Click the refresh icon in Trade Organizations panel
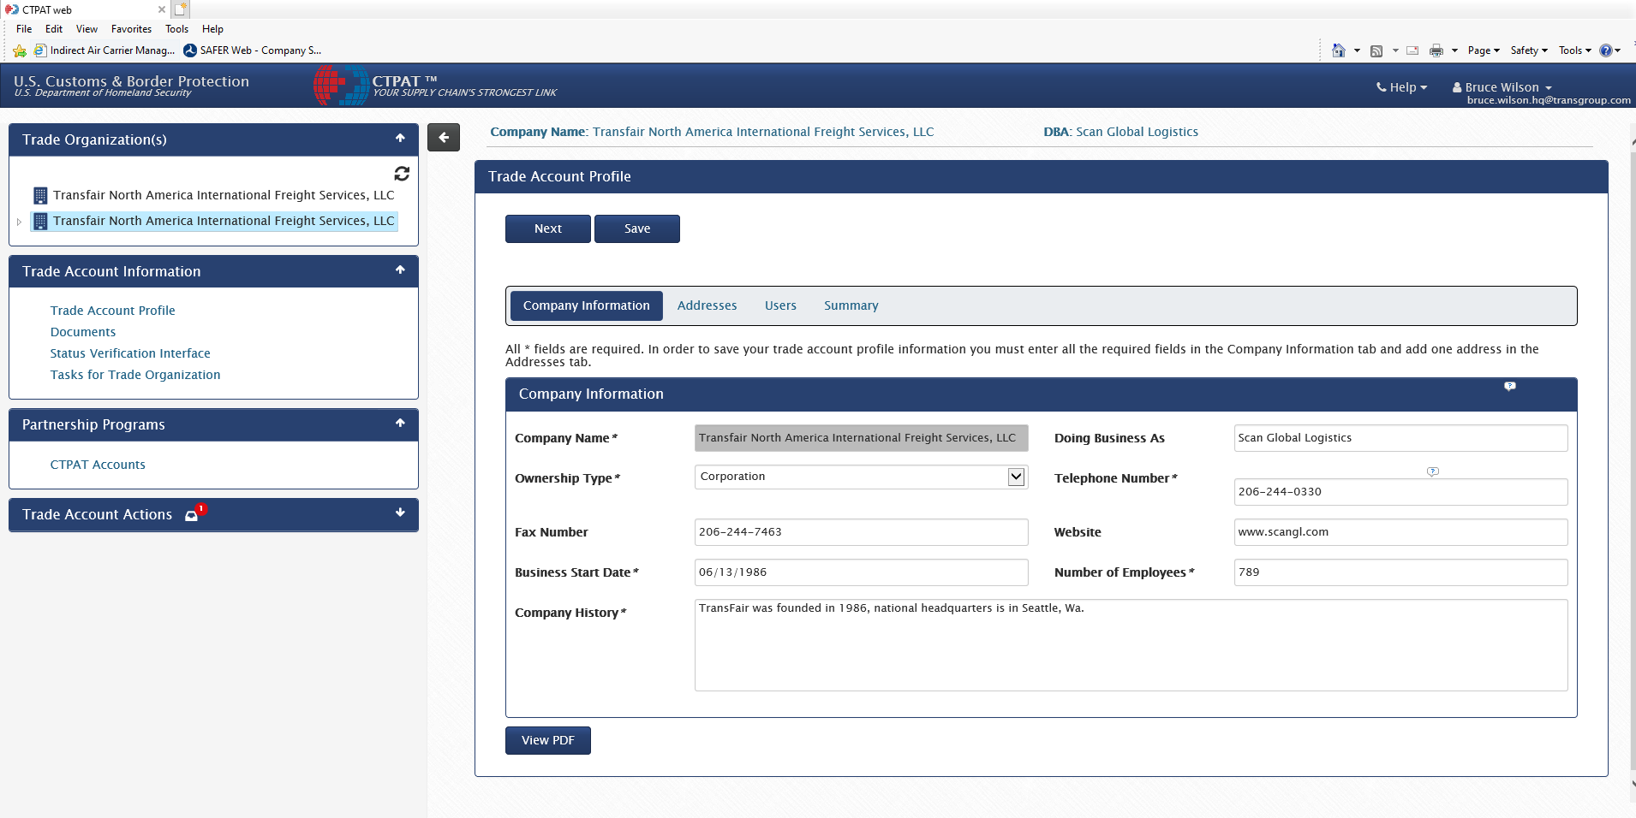Image resolution: width=1636 pixels, height=818 pixels. [401, 174]
